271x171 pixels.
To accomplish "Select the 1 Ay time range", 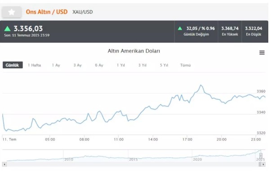I will [x=56, y=65].
